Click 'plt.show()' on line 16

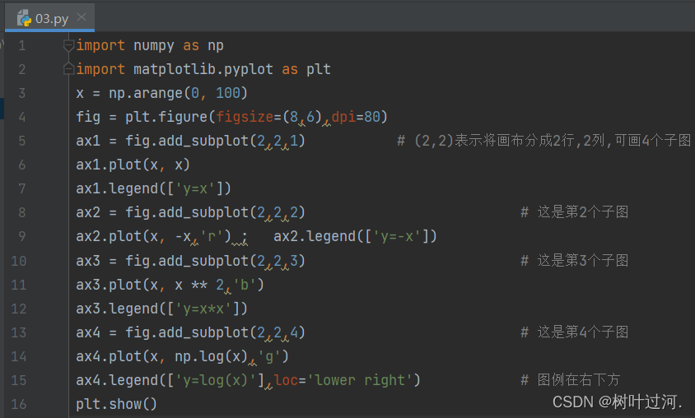(116, 404)
